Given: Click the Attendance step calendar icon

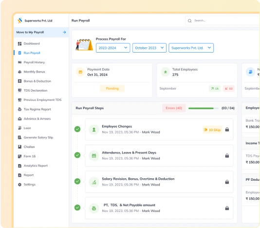Looking at the screenshot, I should coord(94,155).
